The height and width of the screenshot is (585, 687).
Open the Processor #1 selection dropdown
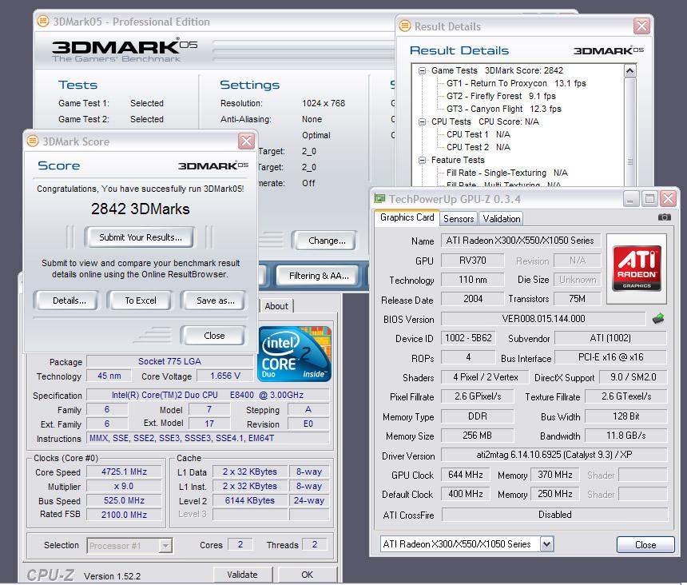165,546
